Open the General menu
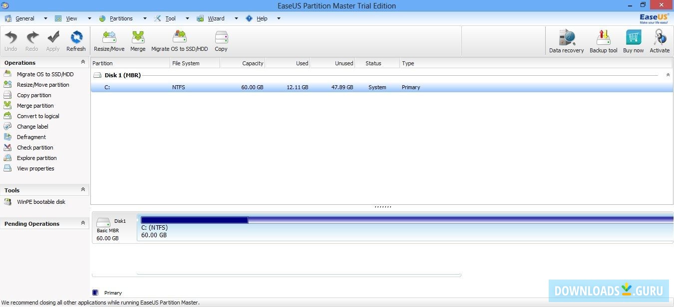The width and height of the screenshot is (674, 307). coord(25,18)
